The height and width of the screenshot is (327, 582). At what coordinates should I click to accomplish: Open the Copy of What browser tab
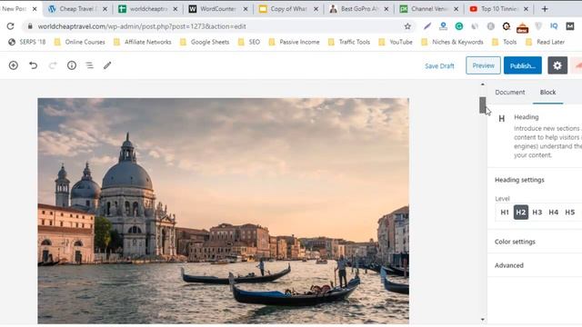pos(288,9)
